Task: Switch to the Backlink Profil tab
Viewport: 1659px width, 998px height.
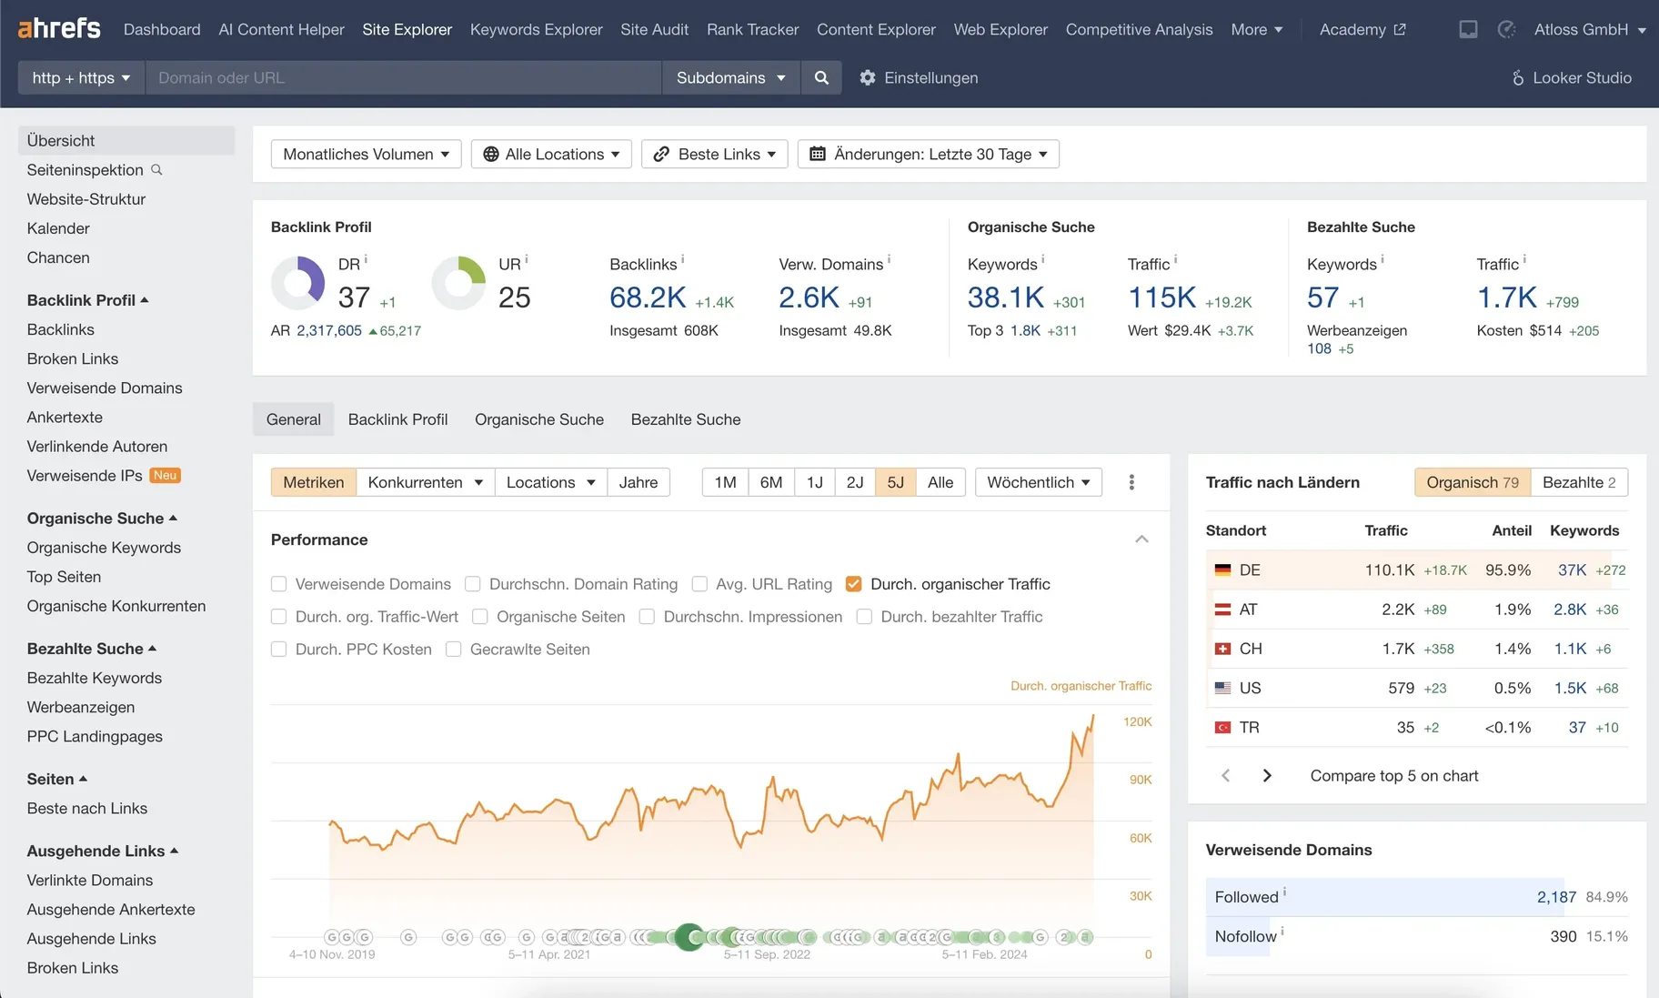Action: (x=397, y=419)
